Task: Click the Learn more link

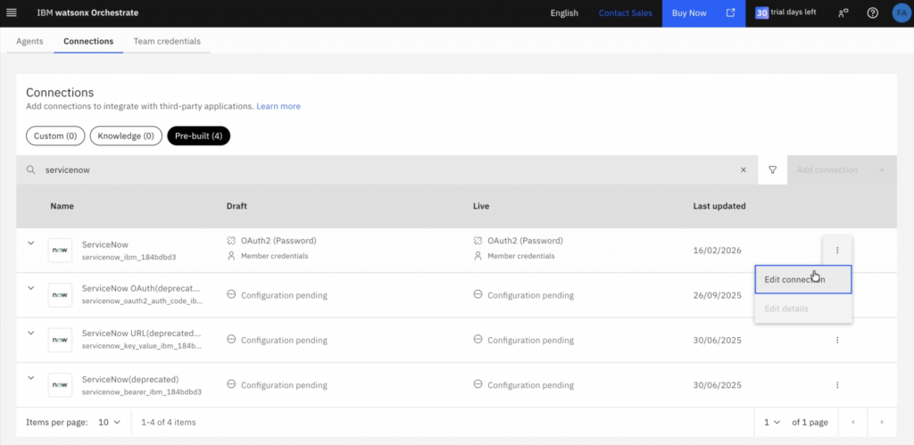Action: pyautogui.click(x=278, y=107)
